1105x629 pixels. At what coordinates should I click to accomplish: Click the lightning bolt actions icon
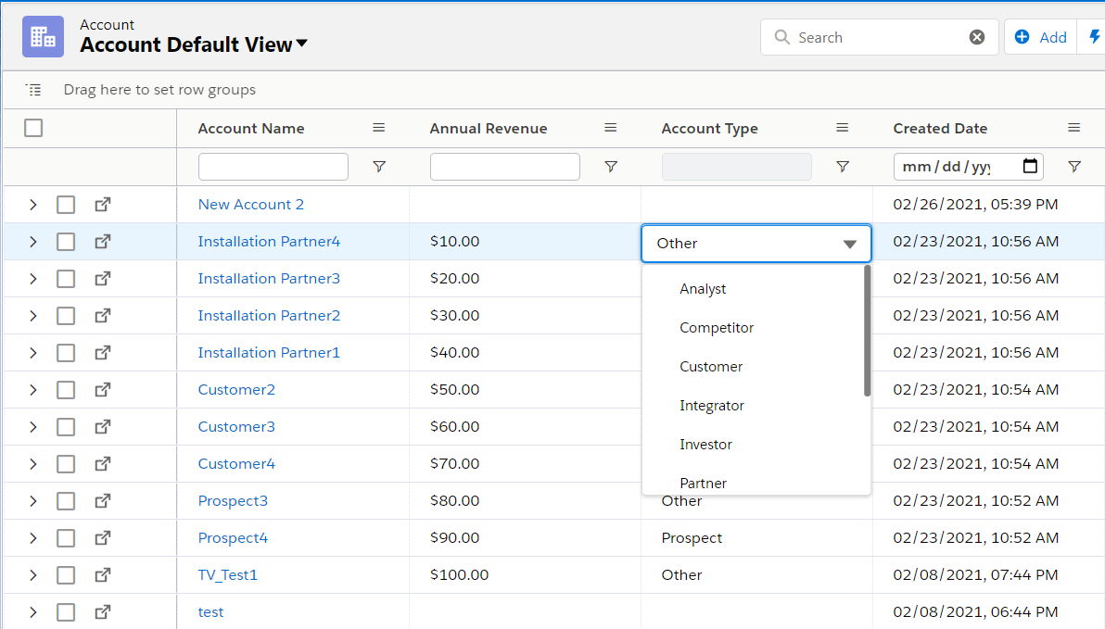click(1095, 37)
